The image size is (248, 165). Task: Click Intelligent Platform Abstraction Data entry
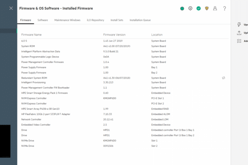coord(41,52)
